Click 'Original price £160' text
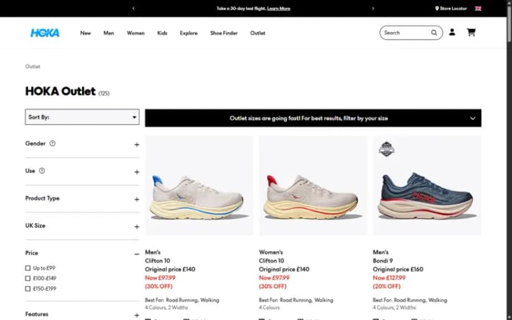The height and width of the screenshot is (320, 512). coord(398,270)
